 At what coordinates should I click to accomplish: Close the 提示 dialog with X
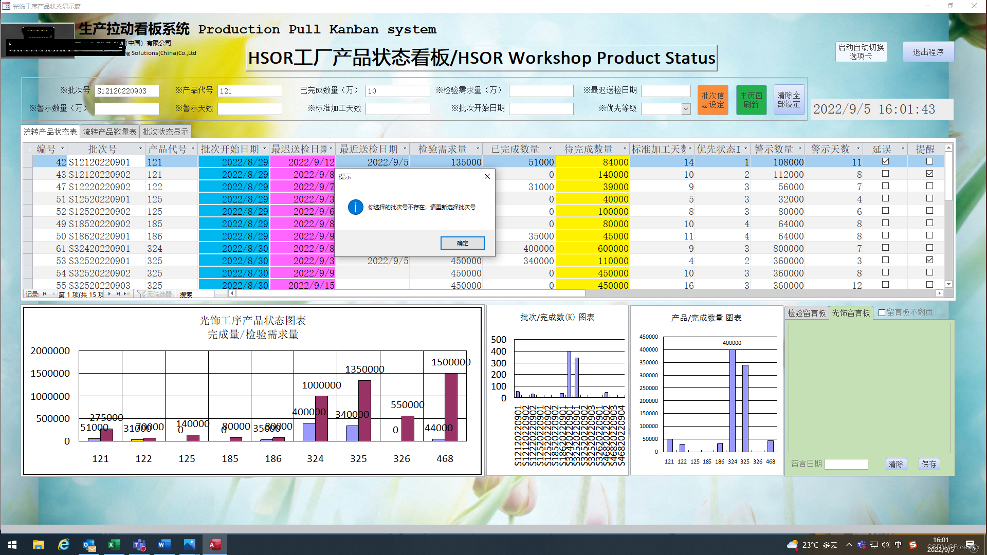coord(487,176)
